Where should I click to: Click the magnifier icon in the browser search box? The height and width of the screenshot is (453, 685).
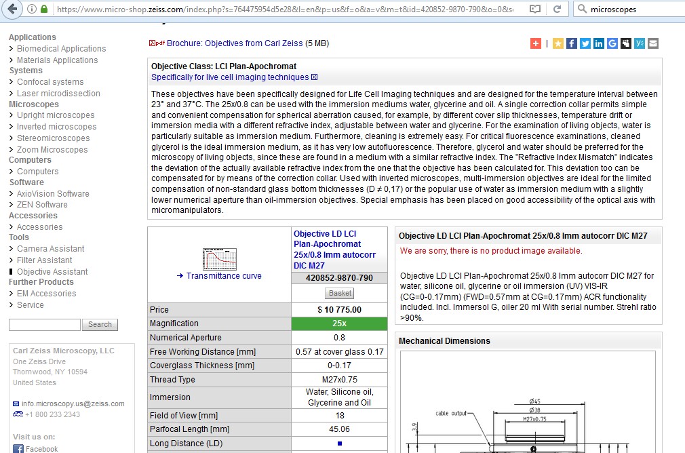582,9
